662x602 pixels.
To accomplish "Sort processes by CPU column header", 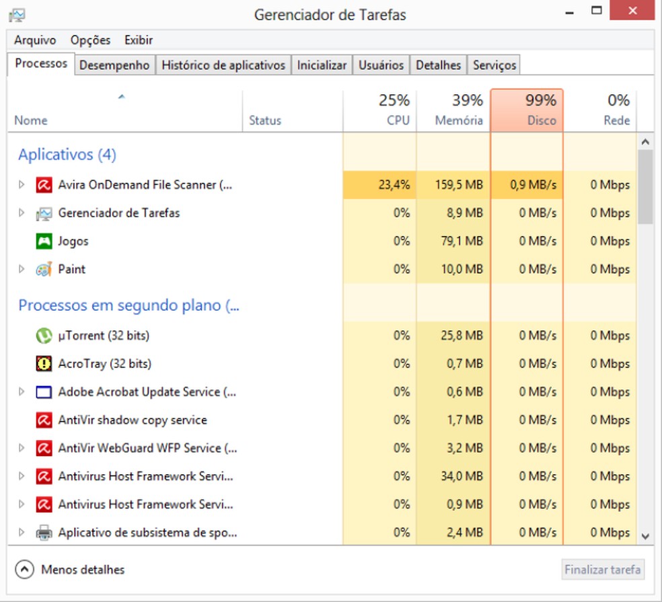I will click(380, 110).
